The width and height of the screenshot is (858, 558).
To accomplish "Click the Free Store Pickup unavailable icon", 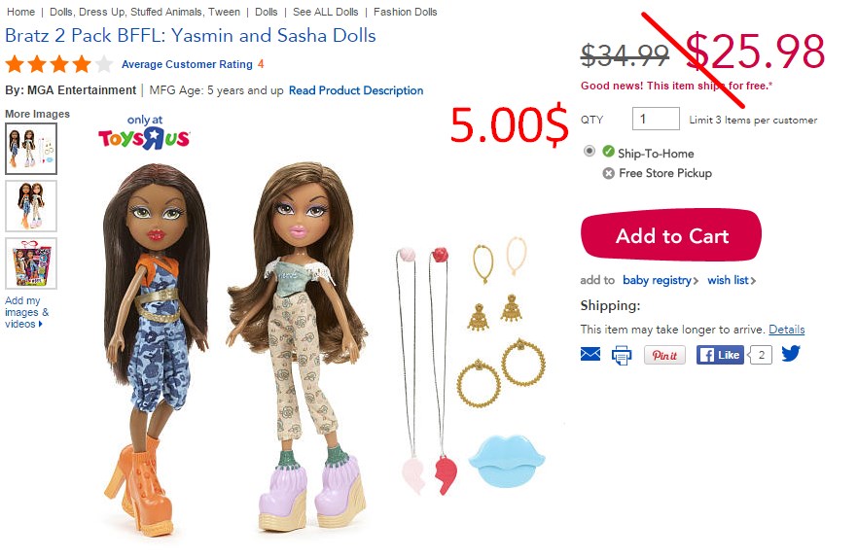I will (x=609, y=173).
